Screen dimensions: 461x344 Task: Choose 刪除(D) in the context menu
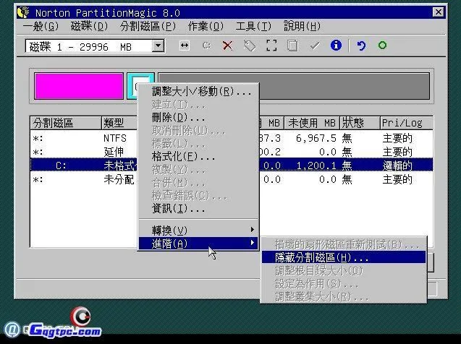coord(198,118)
